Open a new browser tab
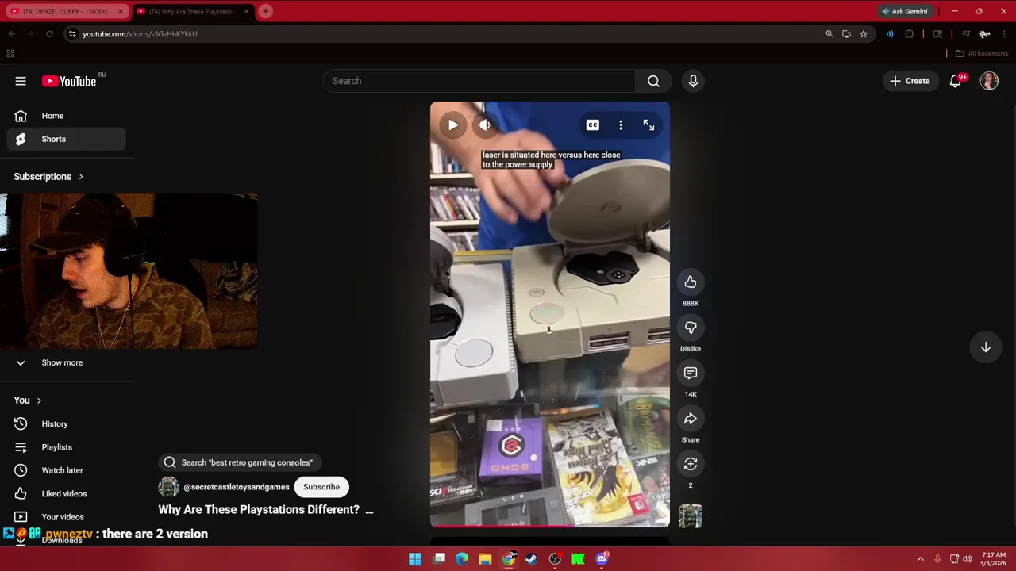This screenshot has width=1016, height=571. (266, 11)
